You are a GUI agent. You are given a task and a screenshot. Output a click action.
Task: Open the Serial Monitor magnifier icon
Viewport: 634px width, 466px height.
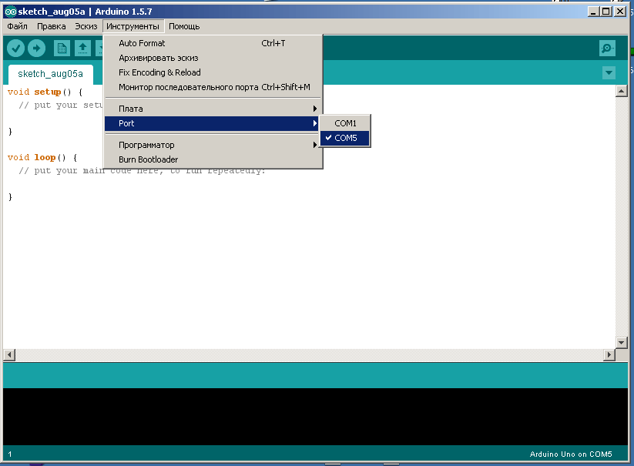[x=607, y=48]
